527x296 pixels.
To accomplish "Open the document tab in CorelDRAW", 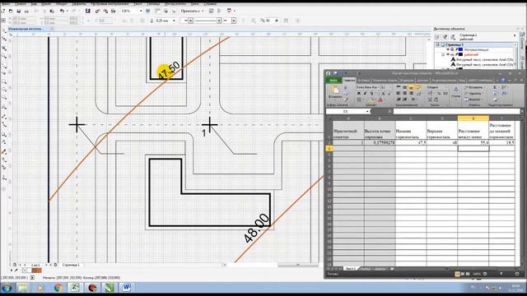I will click(26, 30).
